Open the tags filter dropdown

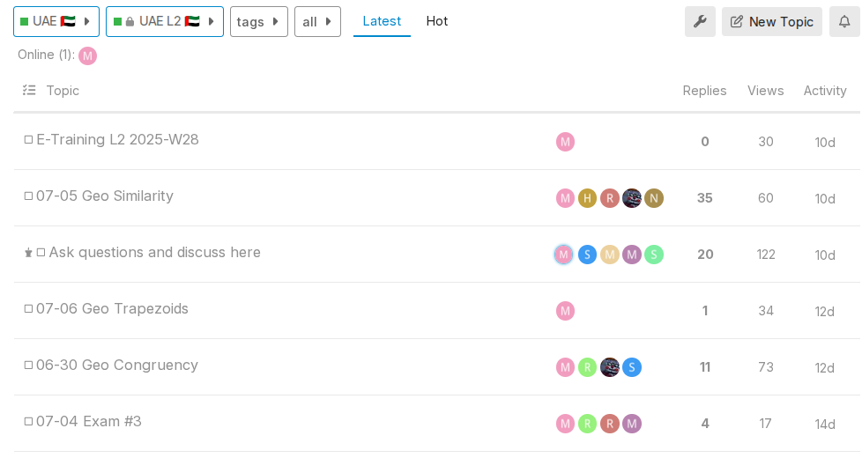tap(258, 22)
